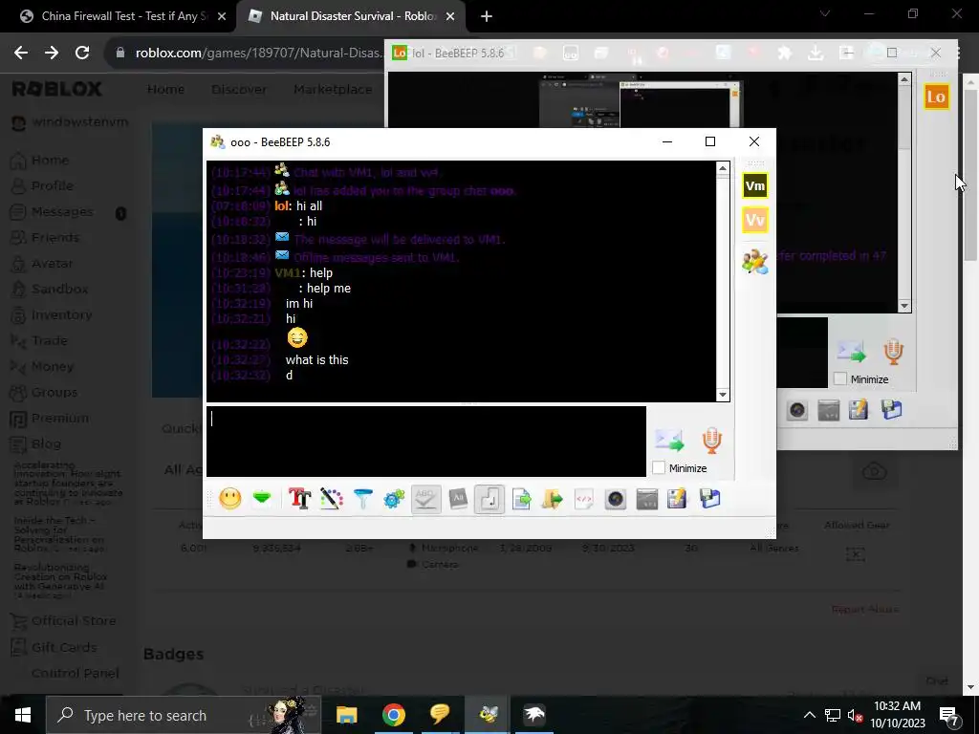This screenshot has height=734, width=979.
Task: Open Chrome from the taskbar
Action: coord(393,715)
